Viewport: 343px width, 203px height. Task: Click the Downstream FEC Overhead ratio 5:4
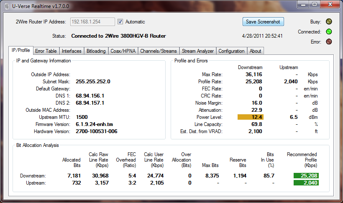(x=132, y=176)
